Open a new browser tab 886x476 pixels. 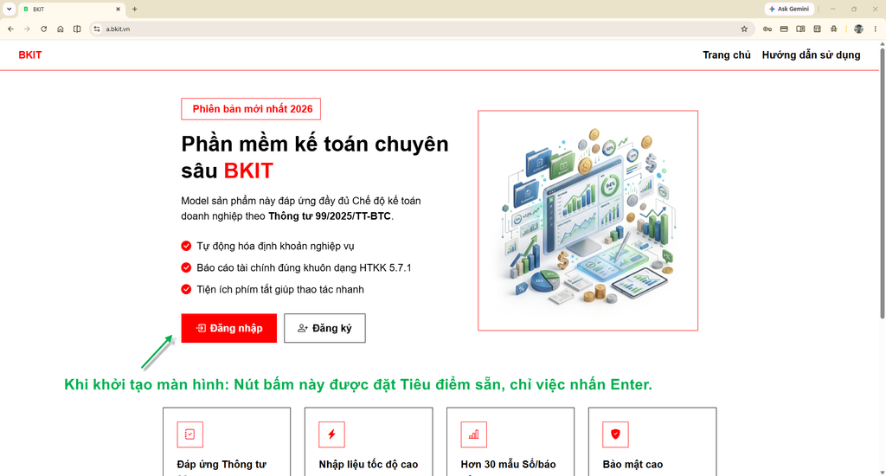134,9
